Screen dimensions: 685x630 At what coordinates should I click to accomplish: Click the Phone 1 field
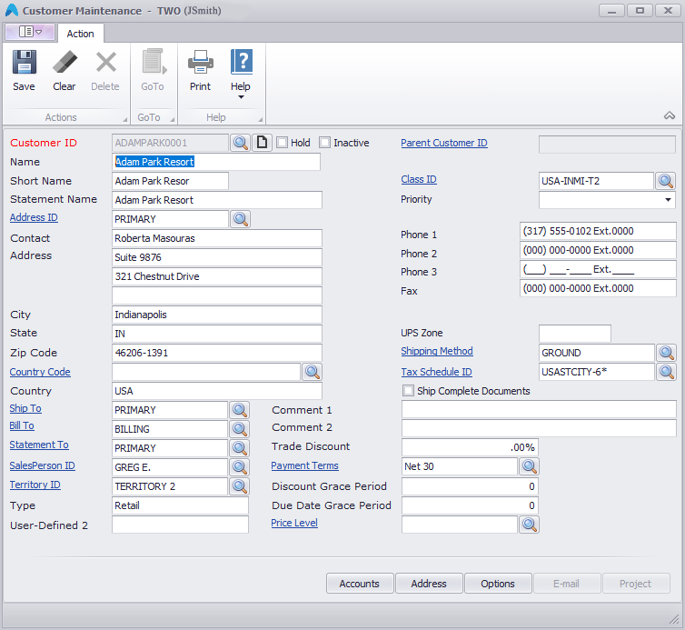click(x=598, y=231)
